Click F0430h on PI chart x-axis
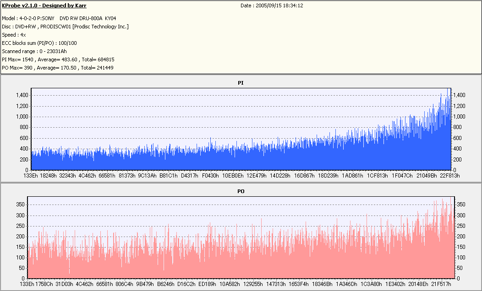482x291 pixels. [210, 176]
